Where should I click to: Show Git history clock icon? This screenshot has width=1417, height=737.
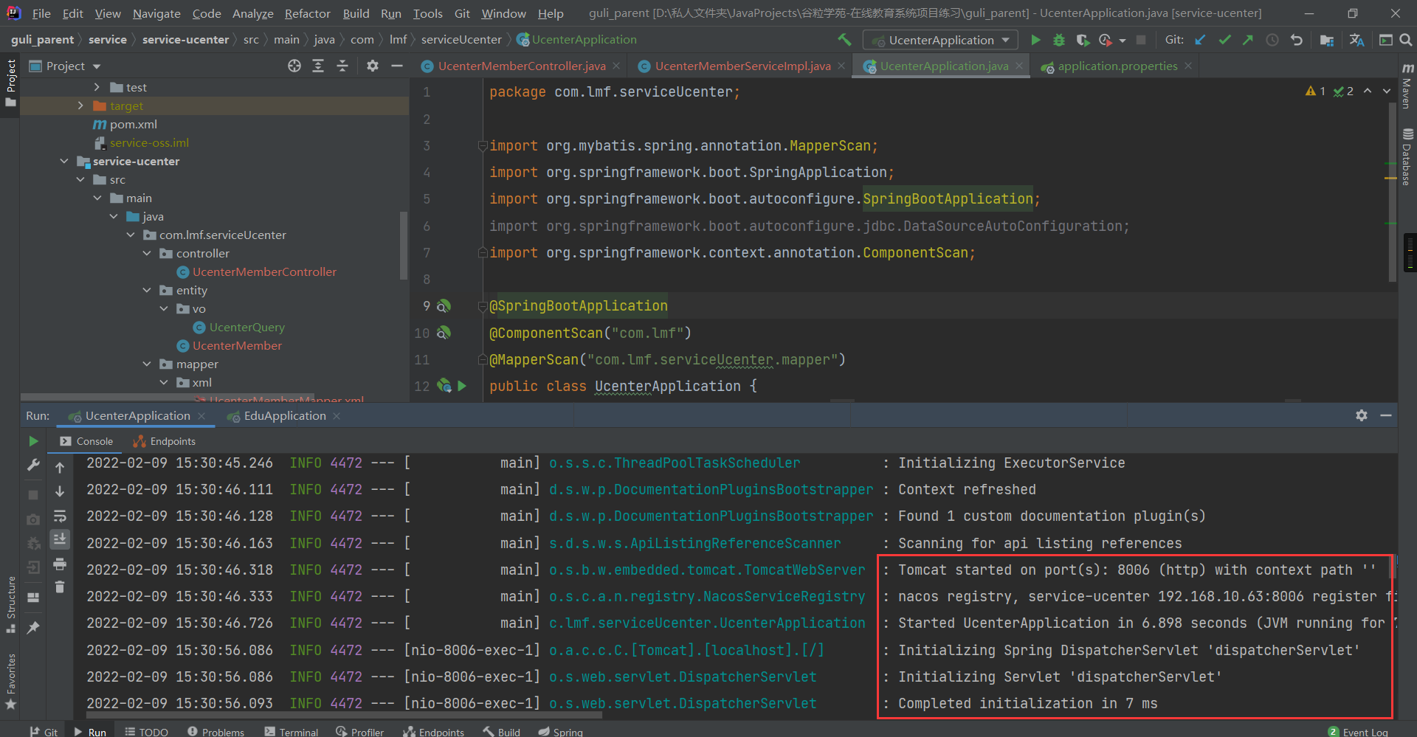1272,40
